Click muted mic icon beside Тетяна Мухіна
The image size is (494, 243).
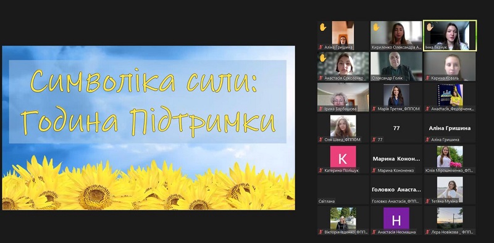pos(427,201)
